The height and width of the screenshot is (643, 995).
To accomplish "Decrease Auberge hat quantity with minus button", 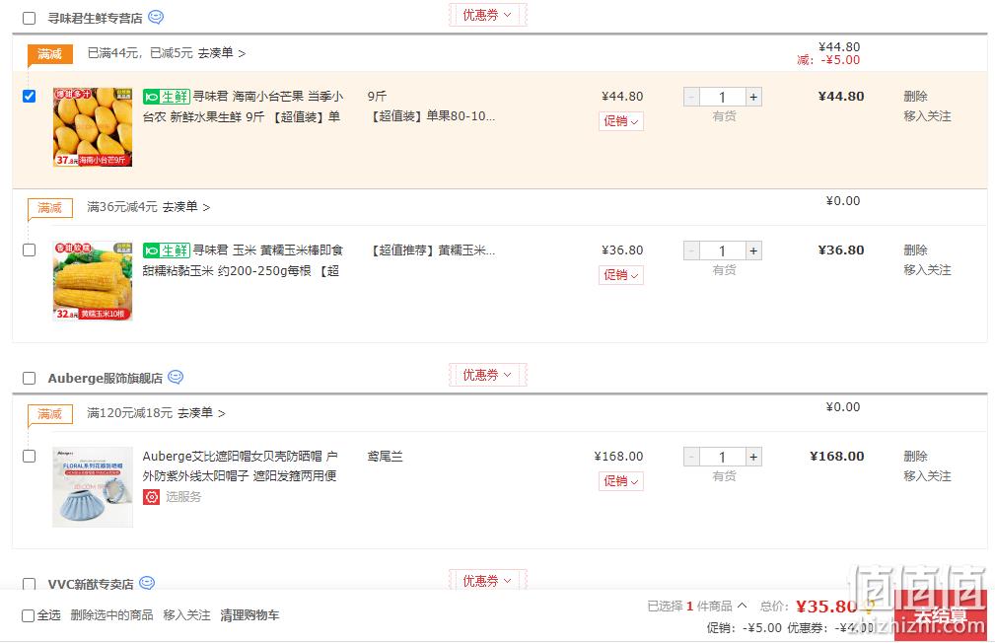I will pyautogui.click(x=691, y=457).
